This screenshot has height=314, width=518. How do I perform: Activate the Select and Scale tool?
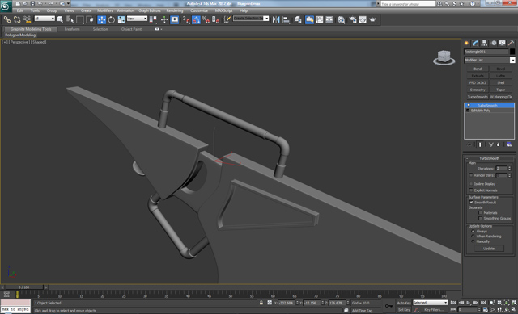(x=121, y=19)
